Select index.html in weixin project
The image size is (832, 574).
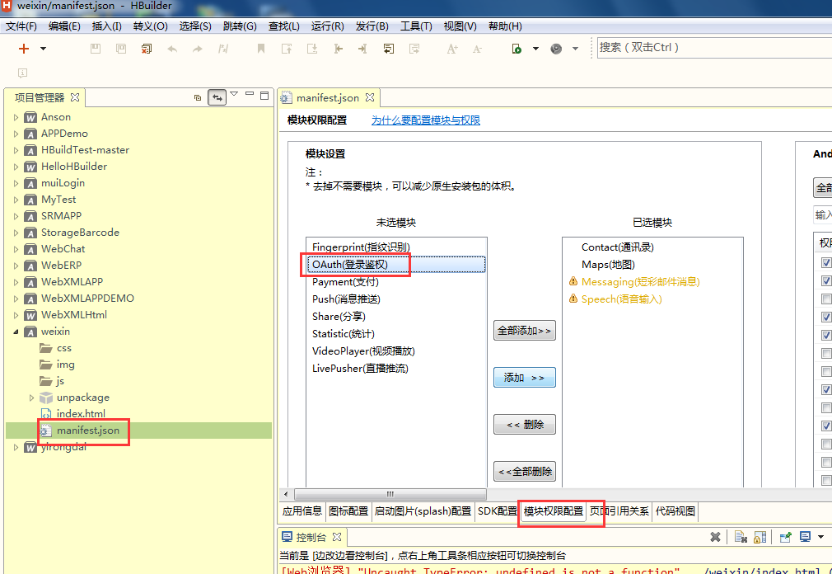coord(81,414)
